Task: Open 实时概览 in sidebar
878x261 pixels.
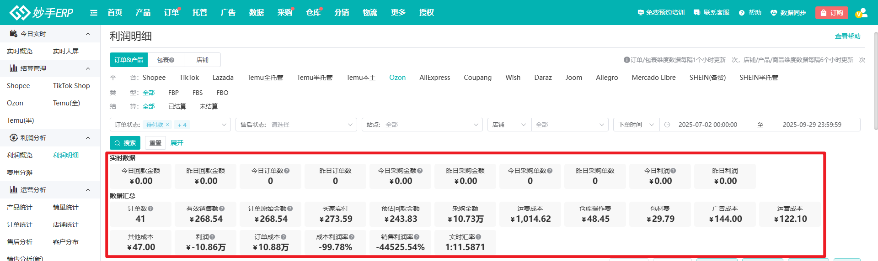Action: (x=20, y=51)
